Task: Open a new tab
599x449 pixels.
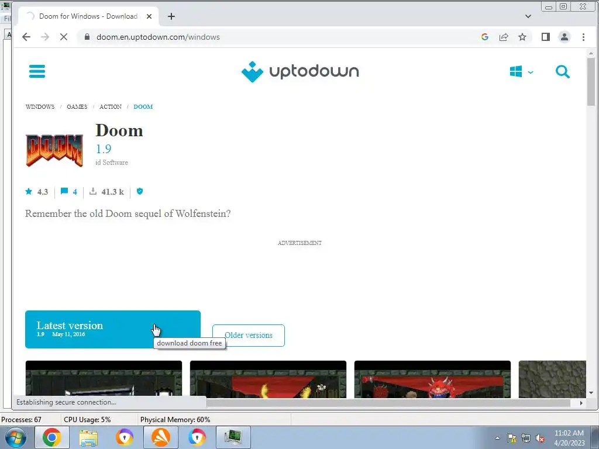Action: pos(171,16)
